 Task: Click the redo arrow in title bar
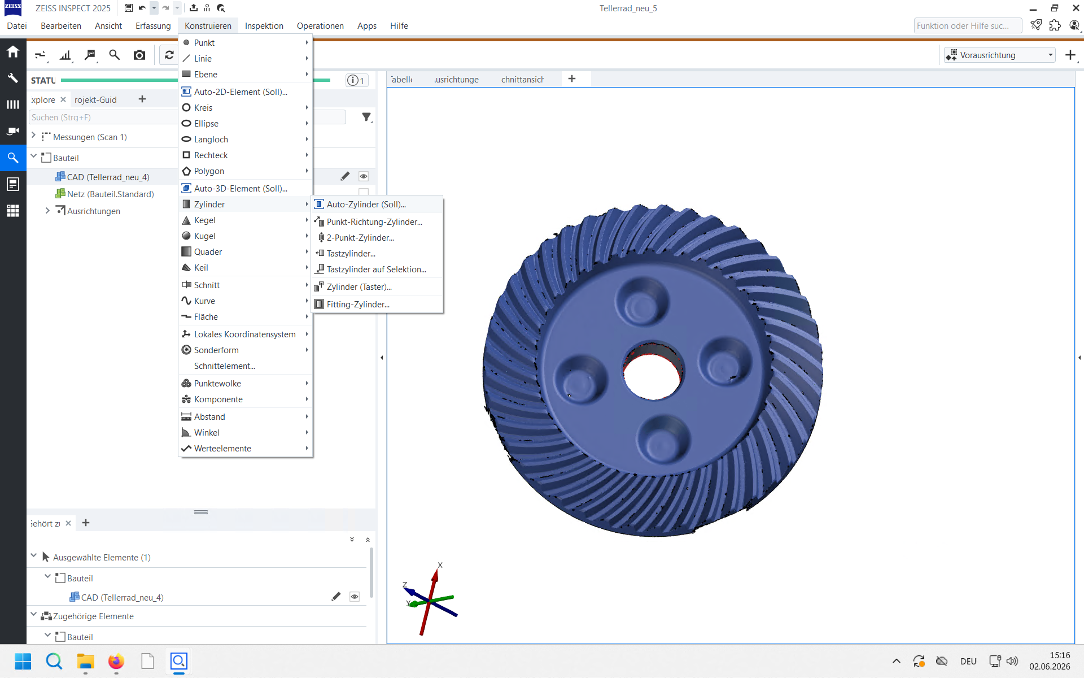point(165,8)
